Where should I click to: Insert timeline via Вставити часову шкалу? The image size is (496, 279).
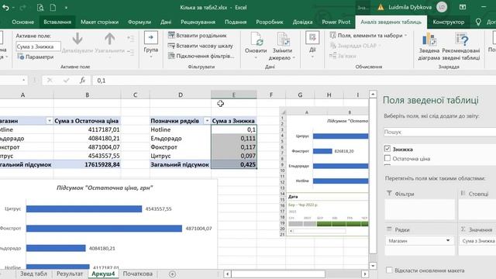pyautogui.click(x=201, y=46)
